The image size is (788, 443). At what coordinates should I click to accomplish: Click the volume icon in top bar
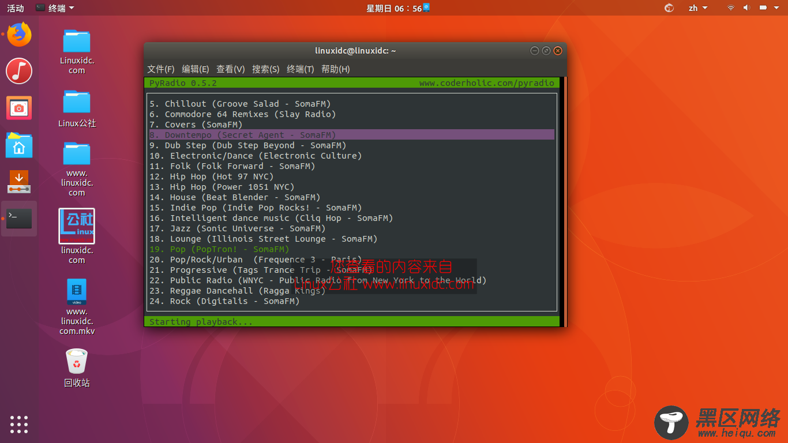click(x=746, y=8)
